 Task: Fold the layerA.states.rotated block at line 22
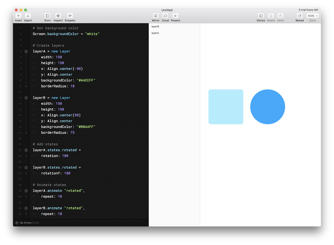(x=26, y=150)
